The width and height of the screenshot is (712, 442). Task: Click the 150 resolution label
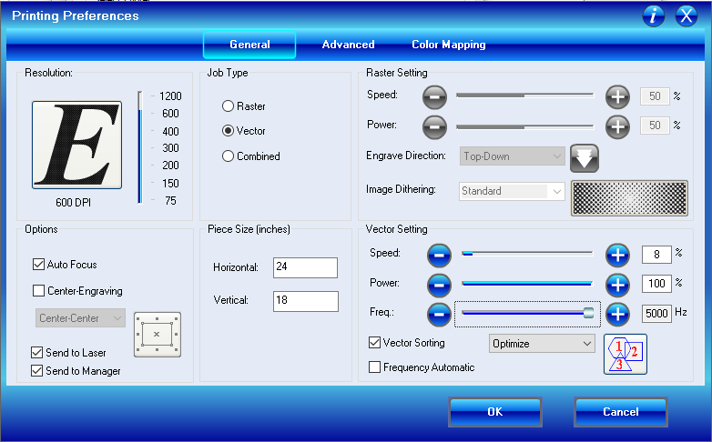(x=170, y=184)
